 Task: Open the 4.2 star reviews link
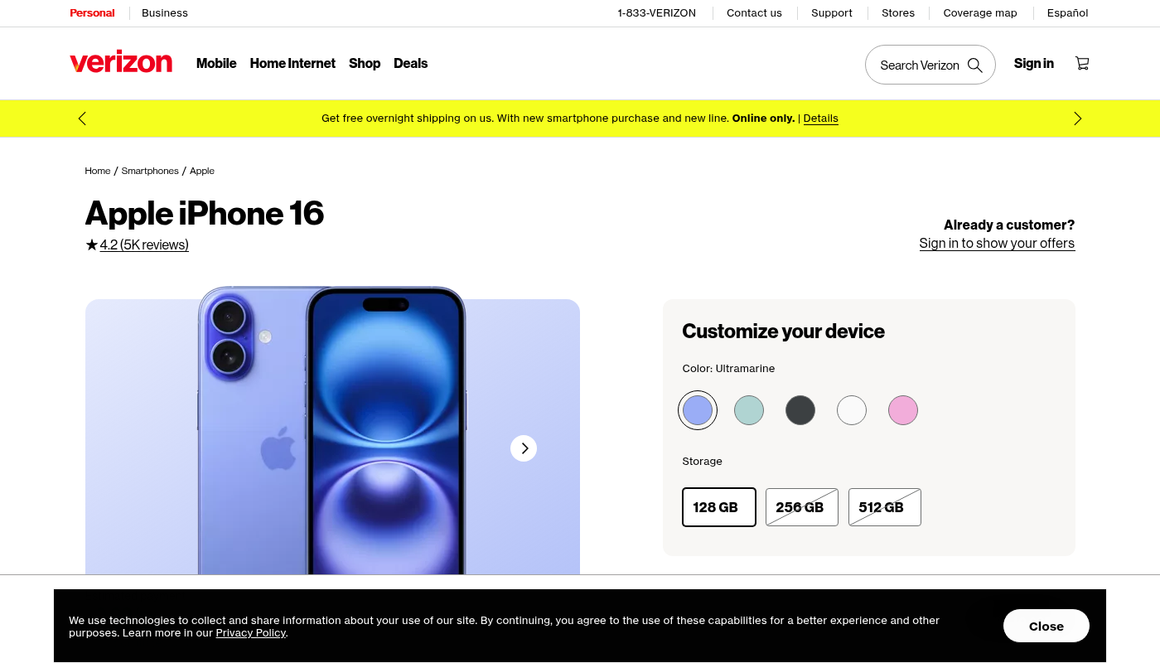(x=144, y=244)
